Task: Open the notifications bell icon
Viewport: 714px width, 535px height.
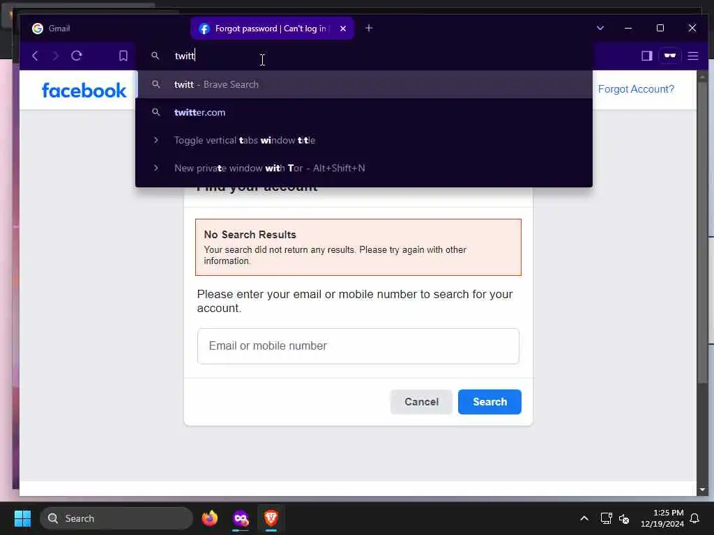Action: click(695, 518)
